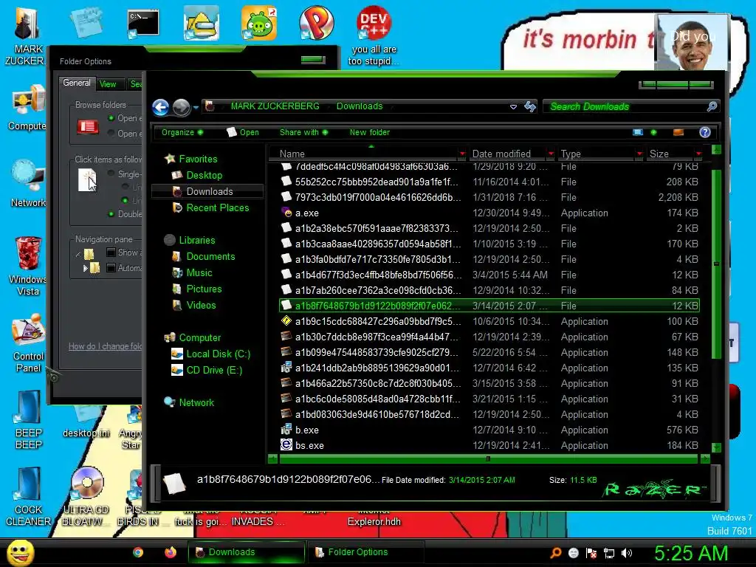This screenshot has width=756, height=567.
Task: Open the Share with menu
Action: [303, 132]
